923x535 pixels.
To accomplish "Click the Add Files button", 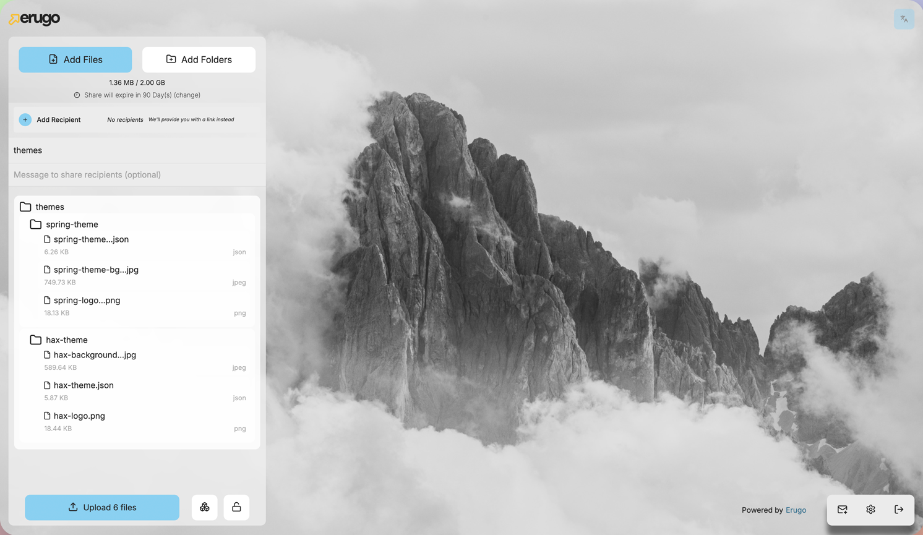I will (x=75, y=59).
